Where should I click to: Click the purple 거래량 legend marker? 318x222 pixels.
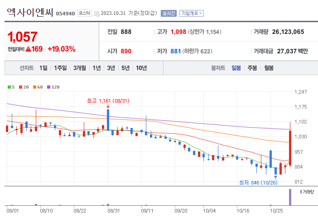coord(301,192)
